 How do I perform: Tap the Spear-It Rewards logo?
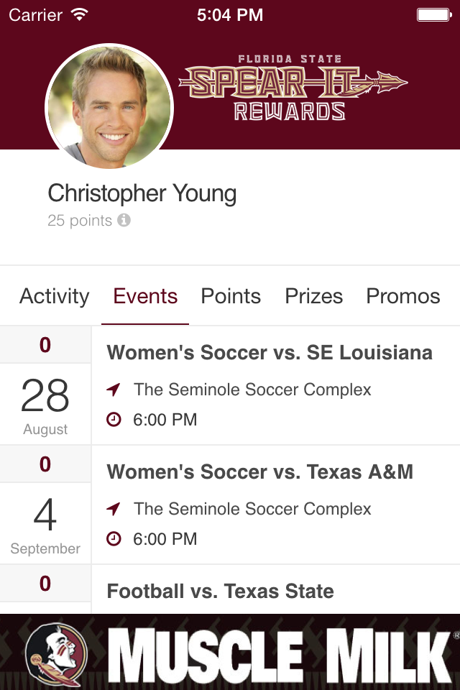293,88
